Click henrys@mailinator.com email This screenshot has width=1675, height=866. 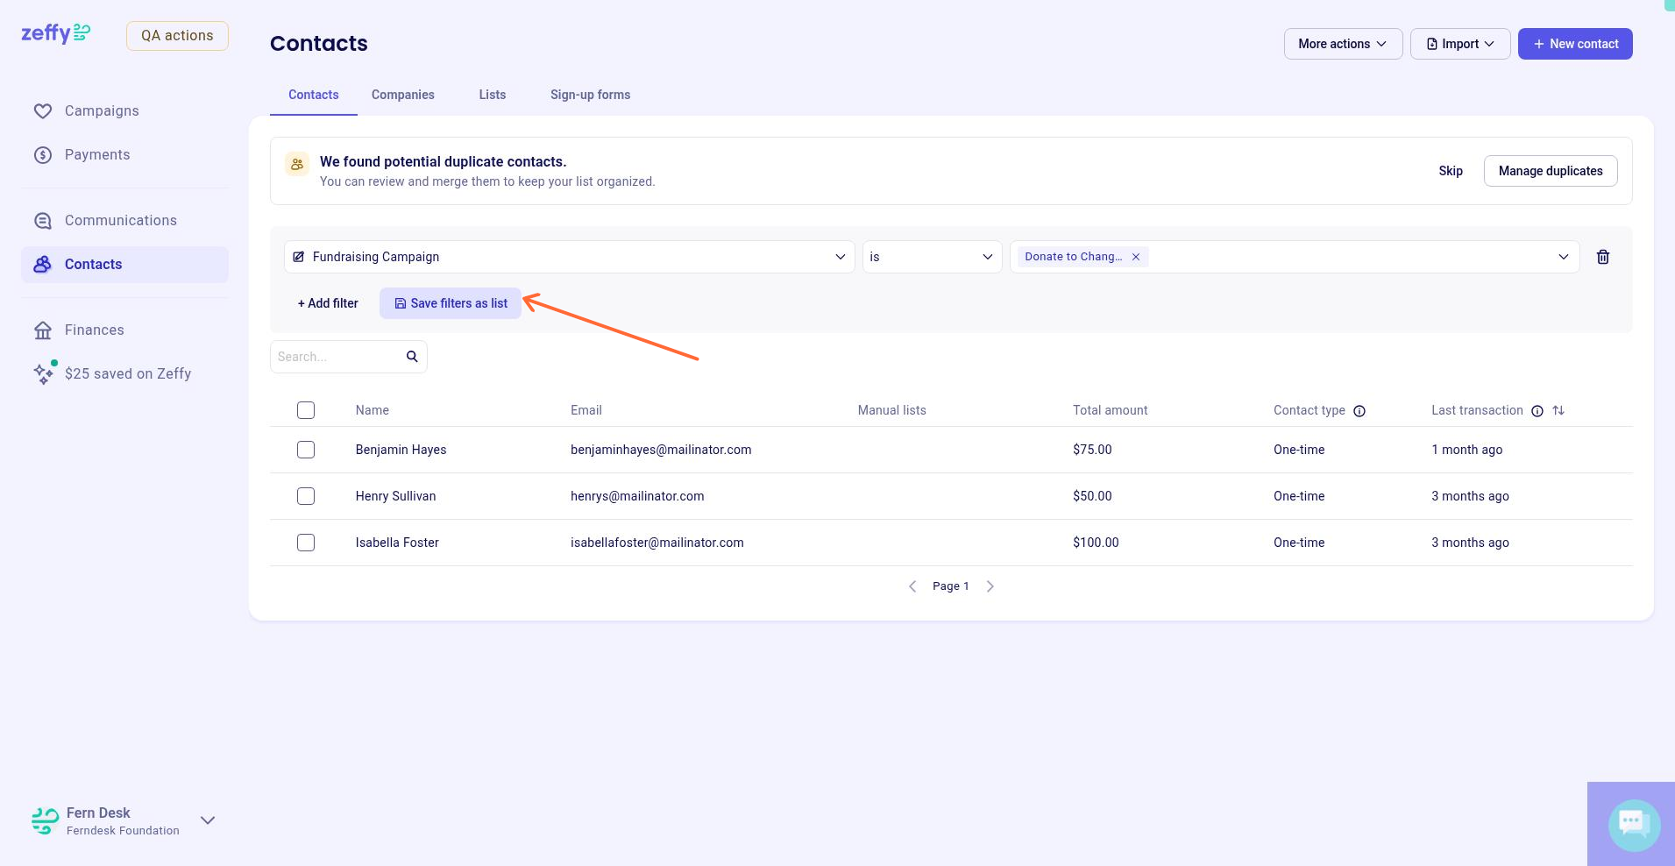click(637, 496)
